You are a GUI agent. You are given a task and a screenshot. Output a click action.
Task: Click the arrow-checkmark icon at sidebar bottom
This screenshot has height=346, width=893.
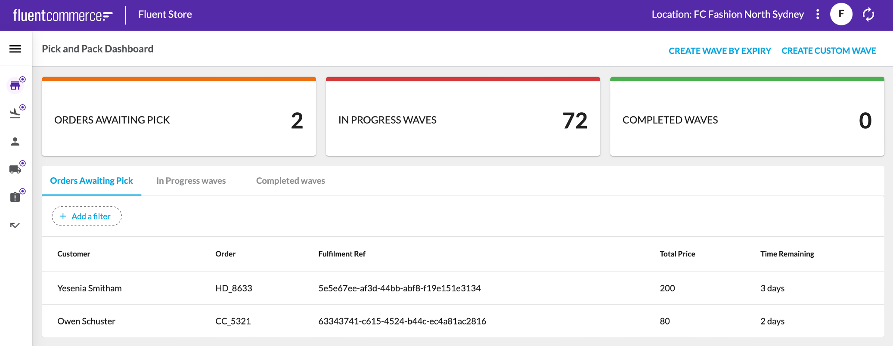point(15,225)
